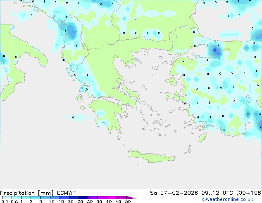Click the legend value "20"
This screenshot has height=203, width=262.
pyautogui.click(x=71, y=201)
